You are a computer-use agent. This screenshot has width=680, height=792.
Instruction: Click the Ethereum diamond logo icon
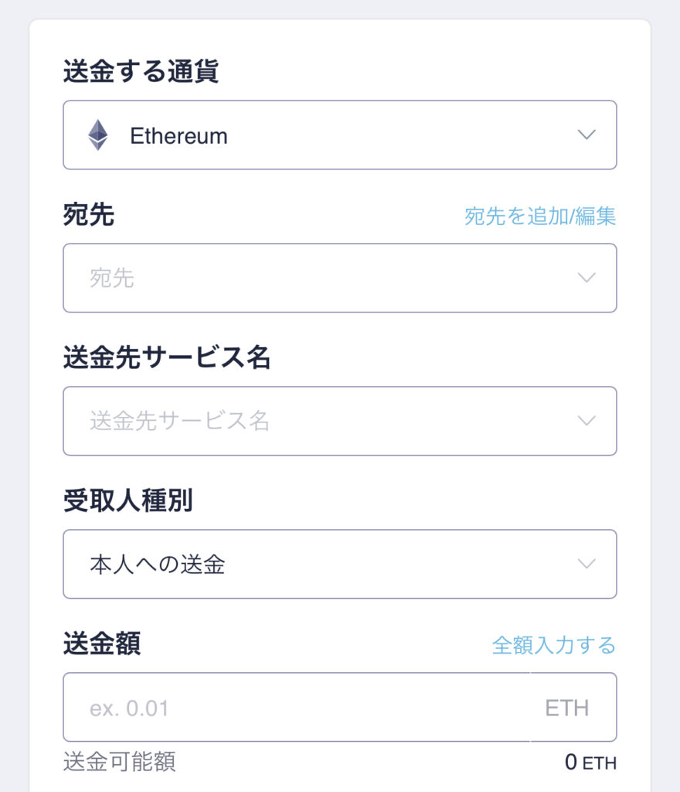[98, 135]
